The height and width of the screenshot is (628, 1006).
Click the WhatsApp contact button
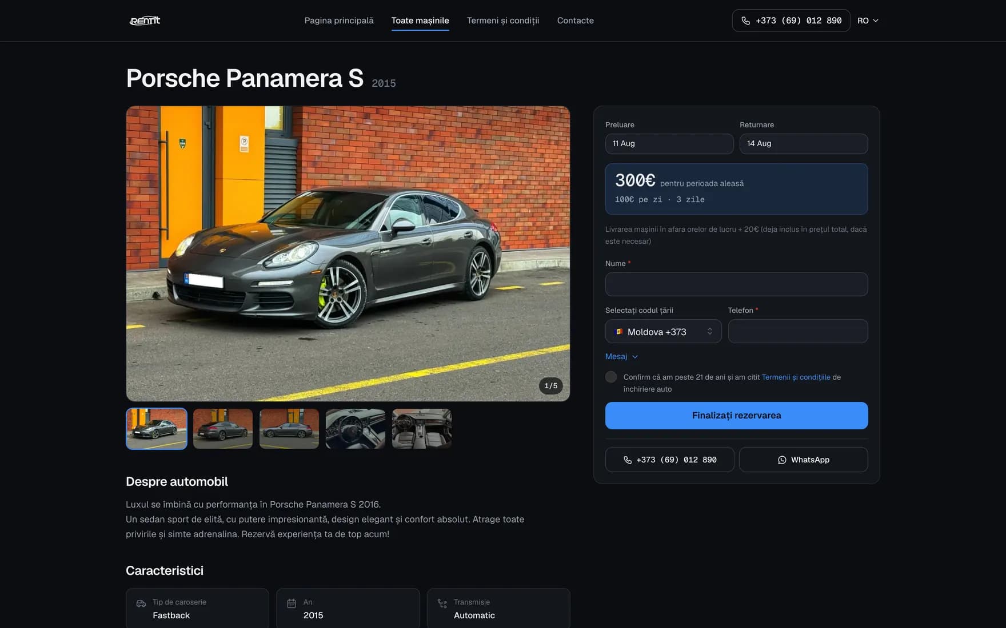pyautogui.click(x=804, y=460)
